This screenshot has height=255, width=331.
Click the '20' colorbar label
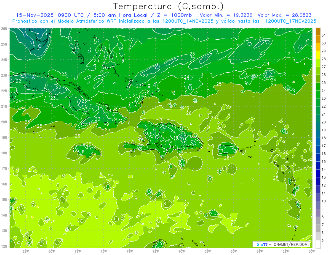[324, 122]
